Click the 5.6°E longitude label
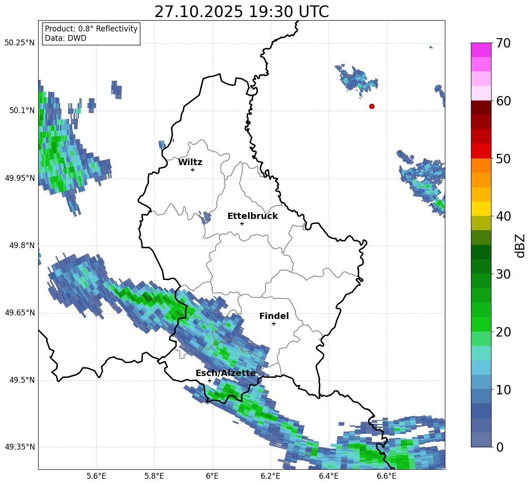The height and width of the screenshot is (485, 531). pyautogui.click(x=96, y=476)
